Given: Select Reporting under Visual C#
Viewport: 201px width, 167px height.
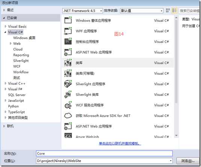Looking at the screenshot, I should tap(21, 55).
